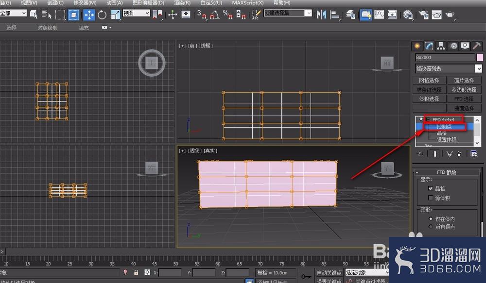This screenshot has height=283, width=486.
Task: Open the 创建(C) menu
Action: point(55,3)
